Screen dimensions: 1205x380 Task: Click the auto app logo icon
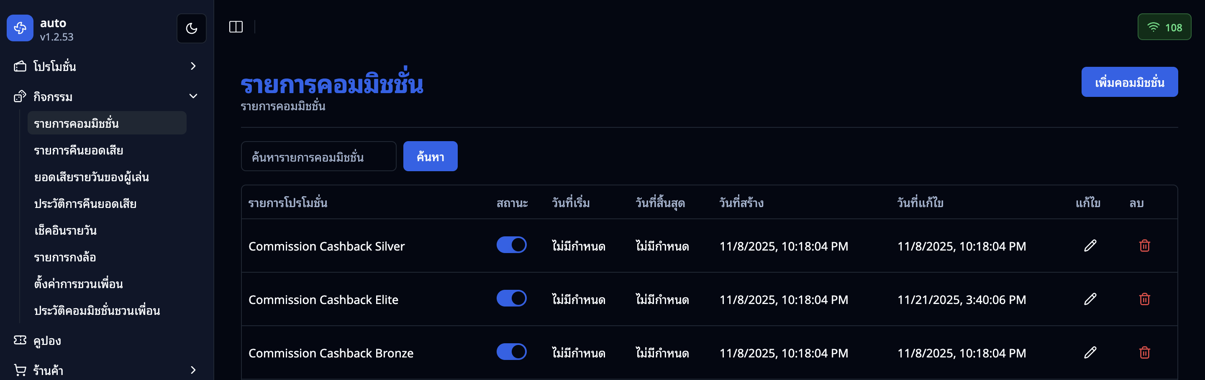point(20,28)
